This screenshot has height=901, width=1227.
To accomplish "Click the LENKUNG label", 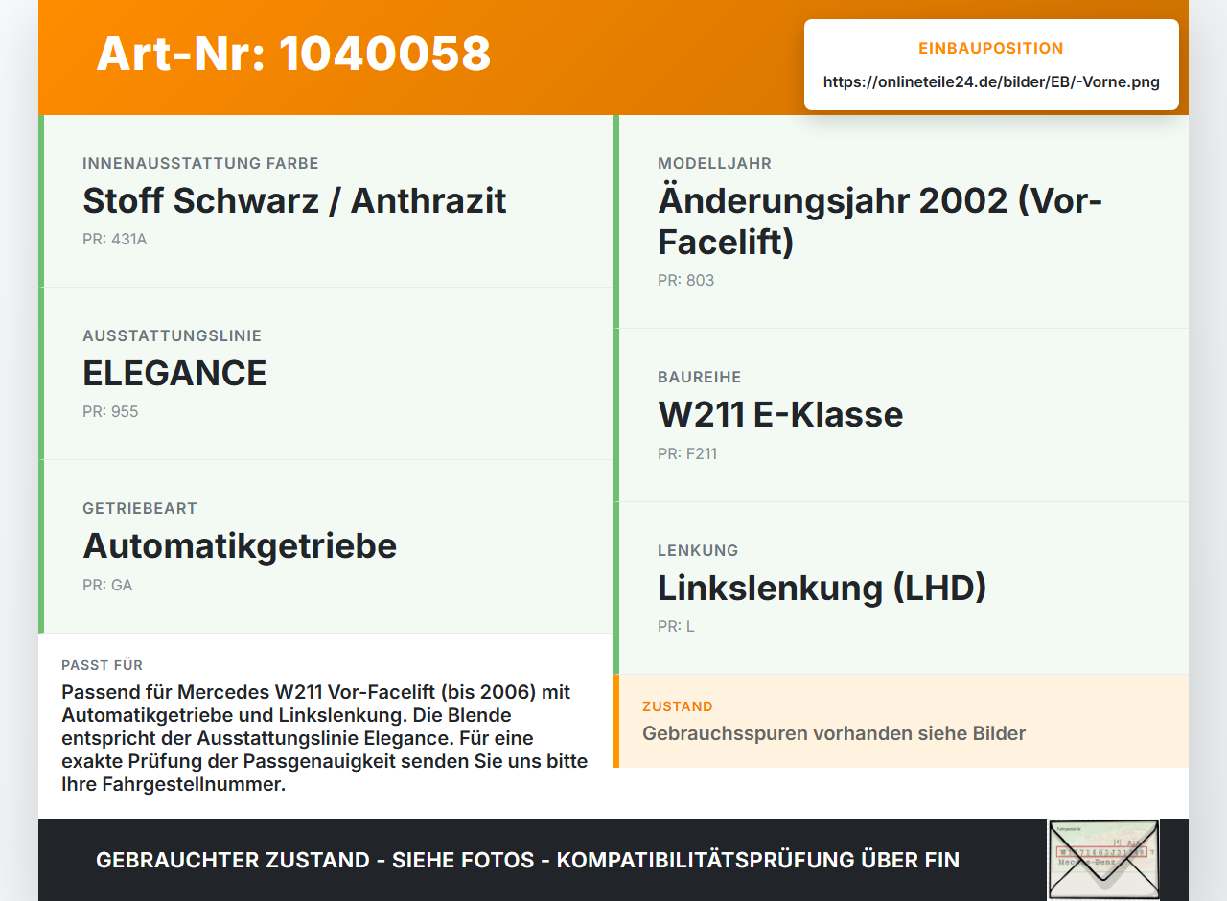I will coord(698,550).
